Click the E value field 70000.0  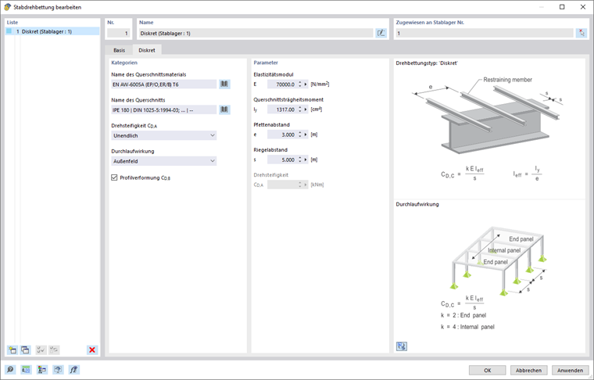(x=282, y=84)
